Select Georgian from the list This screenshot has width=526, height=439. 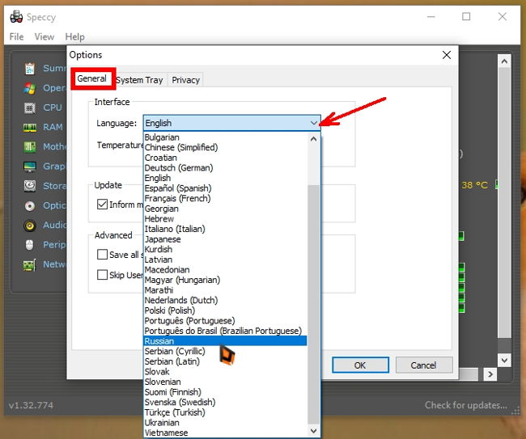click(225, 209)
